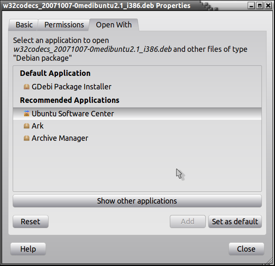Click the Recommended Applications heading
Screen dimensions: 275x266
point(69,100)
